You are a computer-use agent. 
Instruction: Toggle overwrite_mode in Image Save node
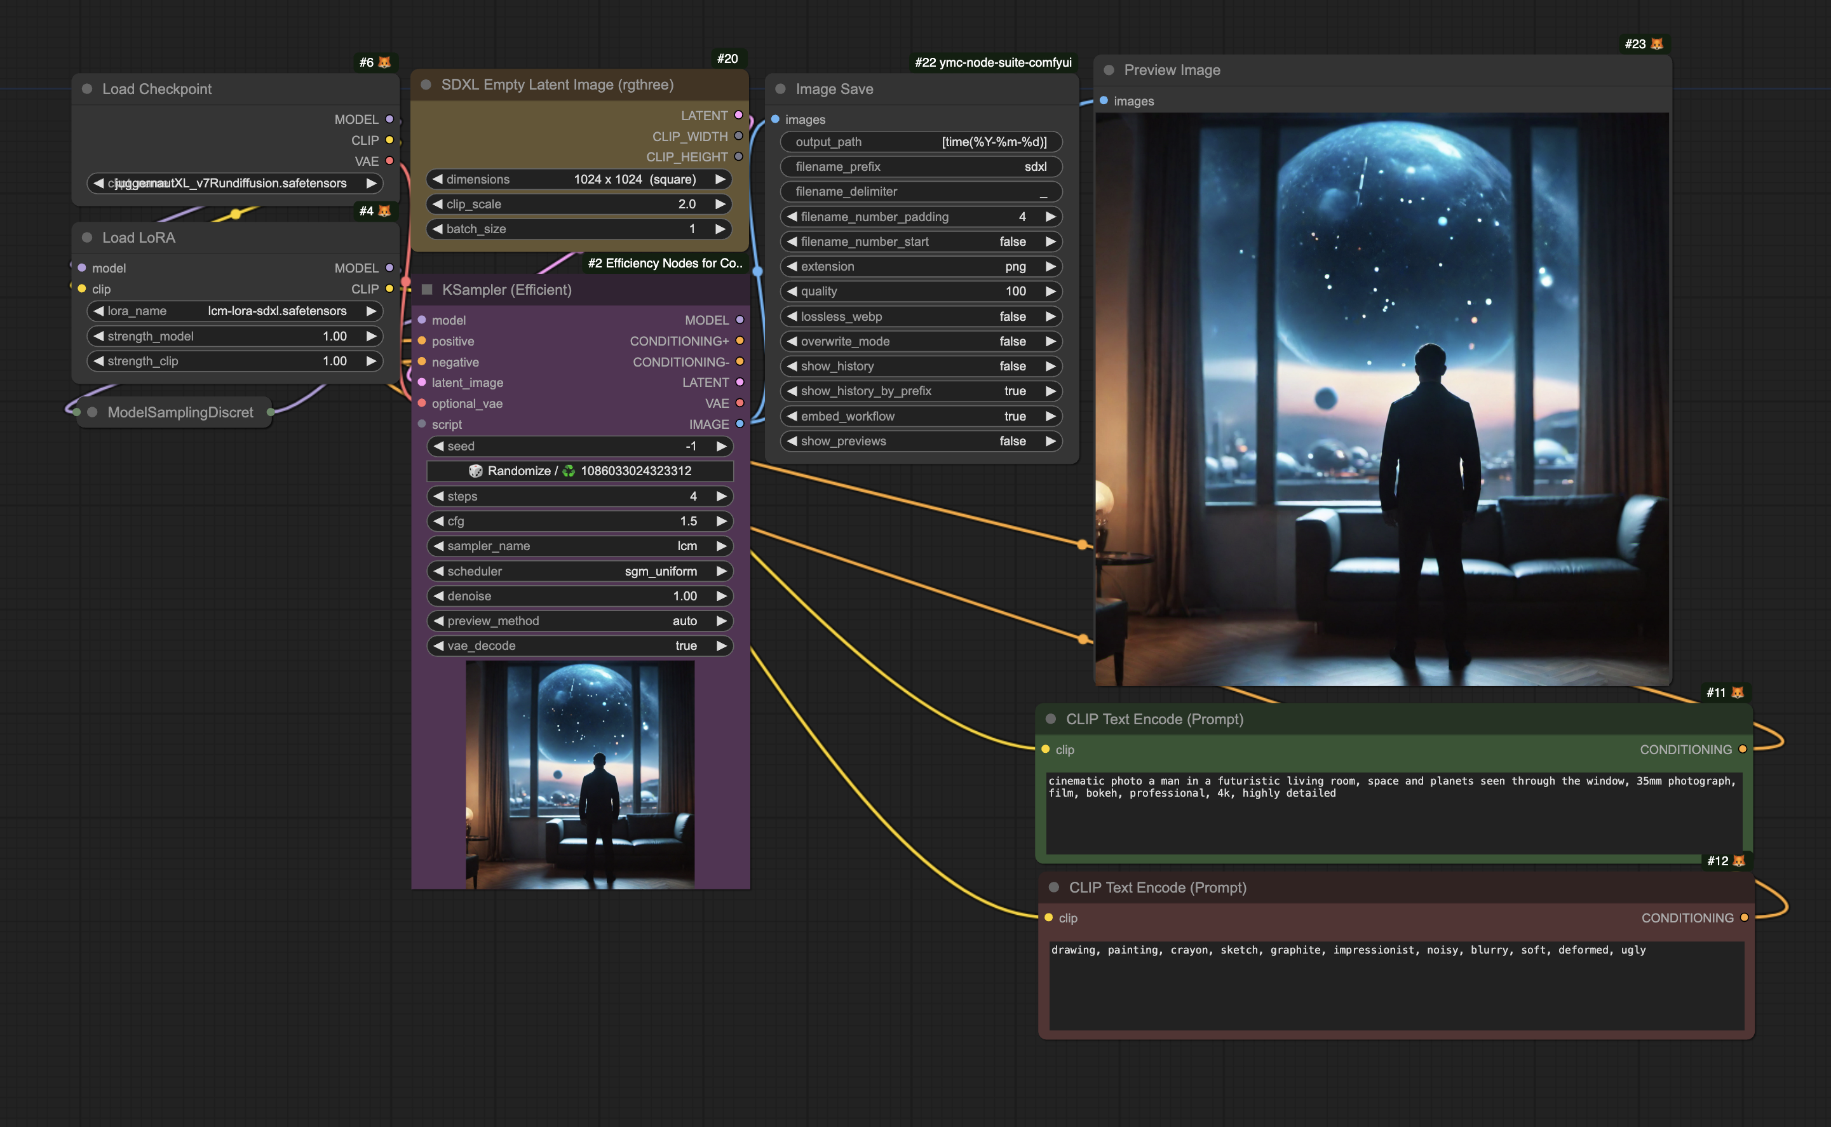pyautogui.click(x=921, y=341)
